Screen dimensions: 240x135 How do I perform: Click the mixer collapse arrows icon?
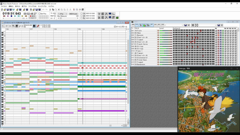coord(193,25)
